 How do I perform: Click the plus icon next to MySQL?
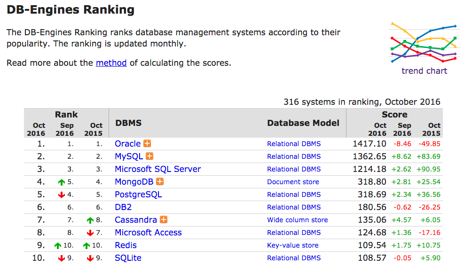click(149, 156)
